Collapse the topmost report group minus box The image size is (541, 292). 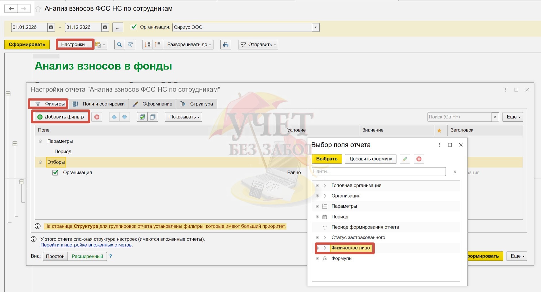coord(8,94)
